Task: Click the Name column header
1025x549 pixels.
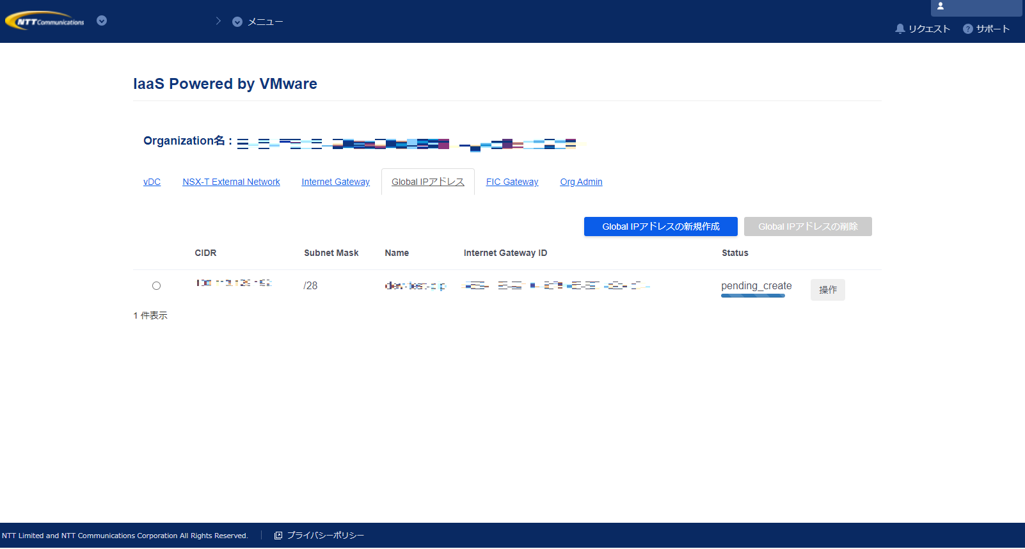Action: point(397,253)
